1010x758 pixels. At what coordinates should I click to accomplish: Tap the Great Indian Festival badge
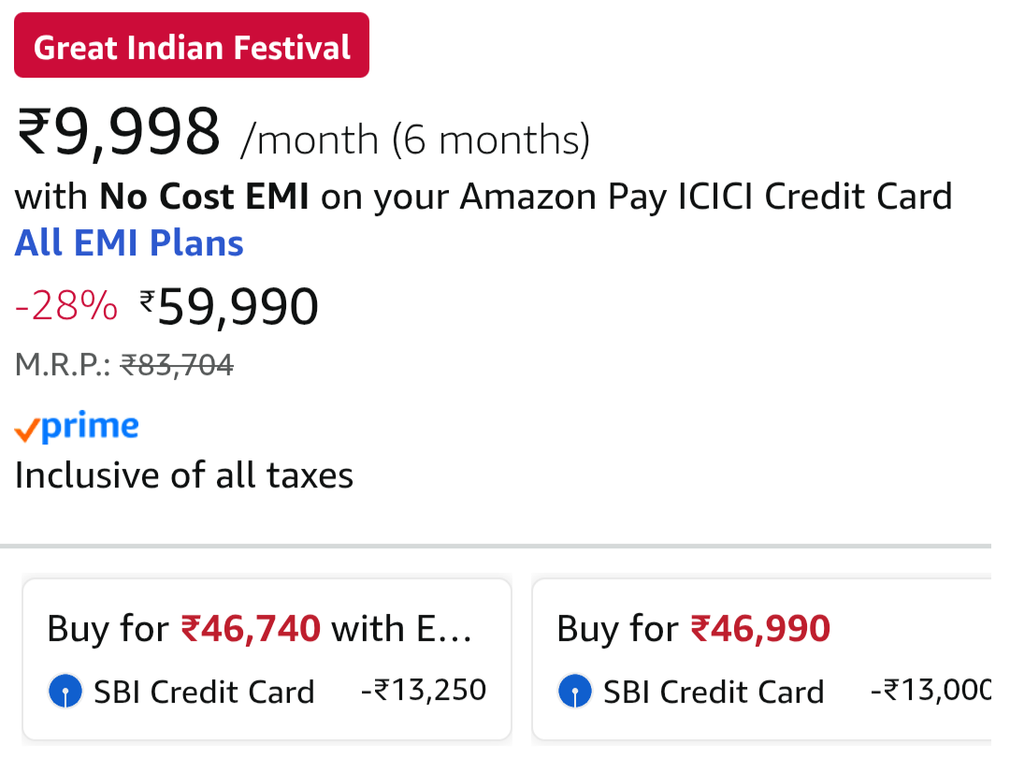[192, 46]
